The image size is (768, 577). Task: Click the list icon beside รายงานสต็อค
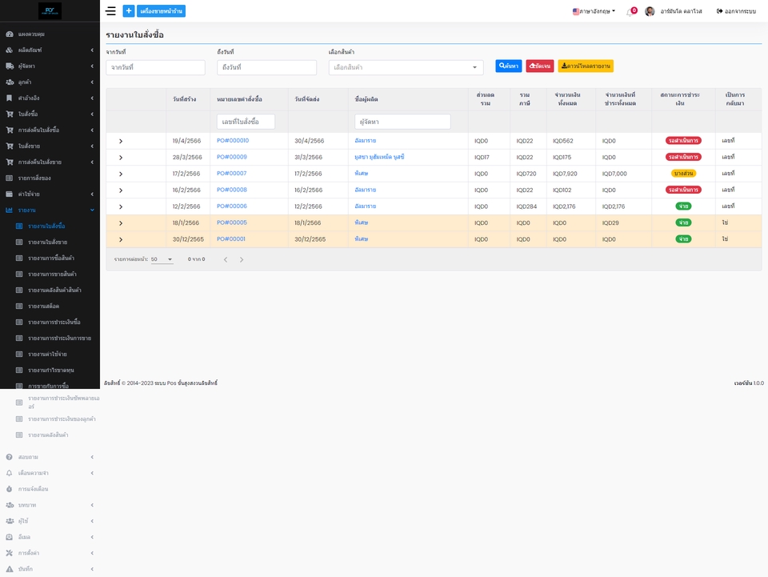tap(19, 307)
